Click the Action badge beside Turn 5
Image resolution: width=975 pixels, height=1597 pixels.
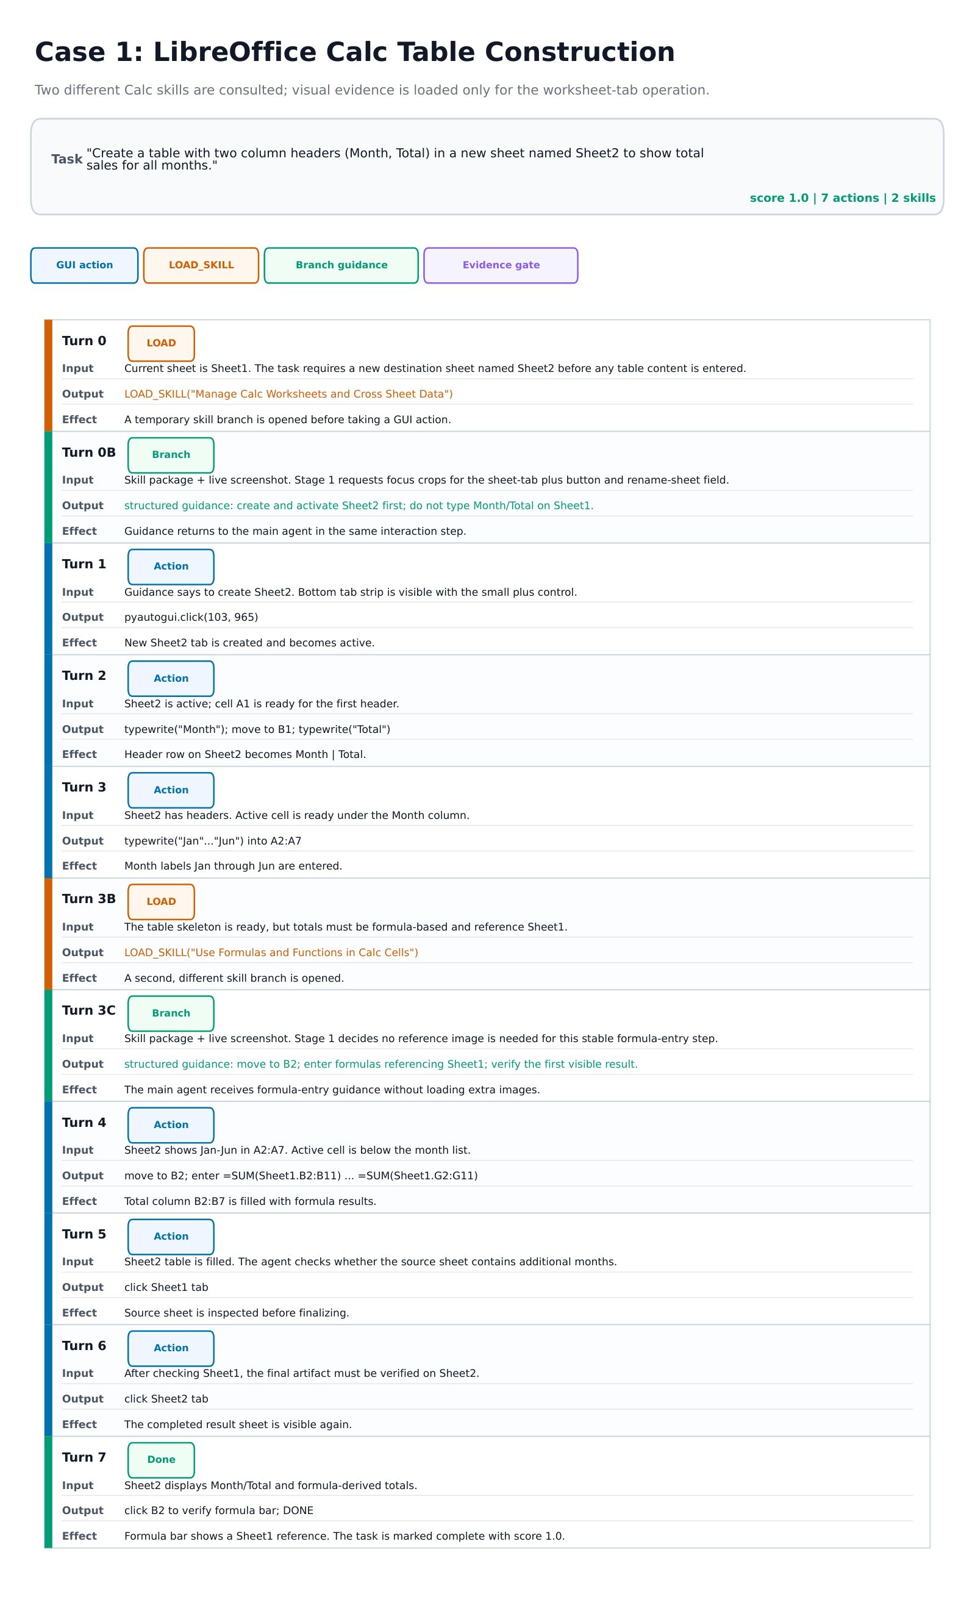tap(171, 1237)
